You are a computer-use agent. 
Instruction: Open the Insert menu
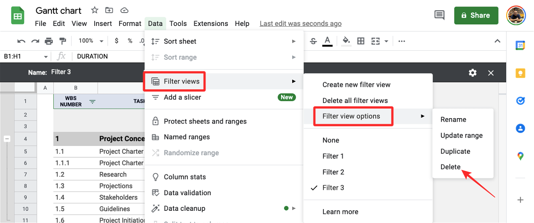point(103,24)
